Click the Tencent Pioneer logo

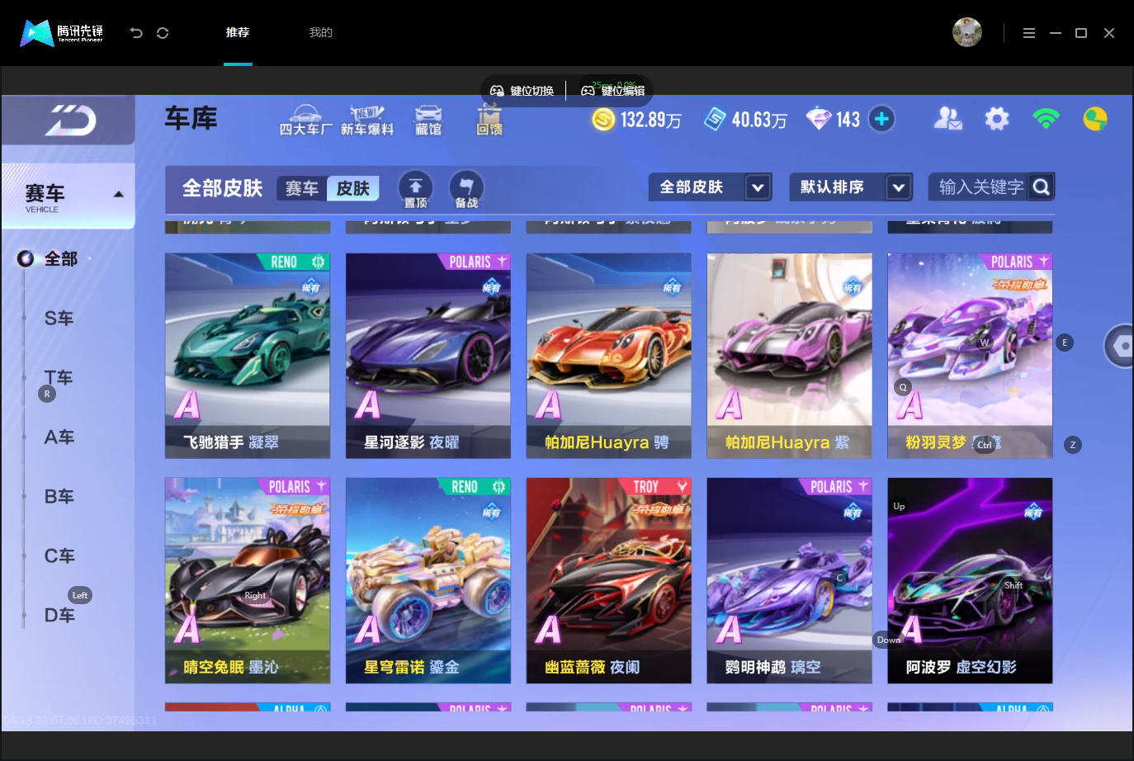pyautogui.click(x=62, y=33)
